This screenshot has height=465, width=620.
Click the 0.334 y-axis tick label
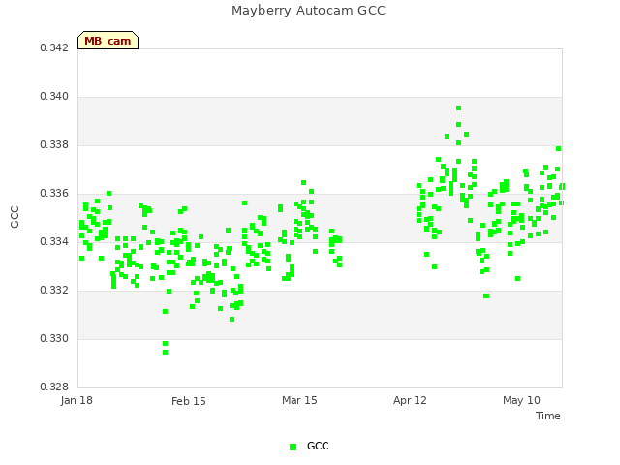54,241
